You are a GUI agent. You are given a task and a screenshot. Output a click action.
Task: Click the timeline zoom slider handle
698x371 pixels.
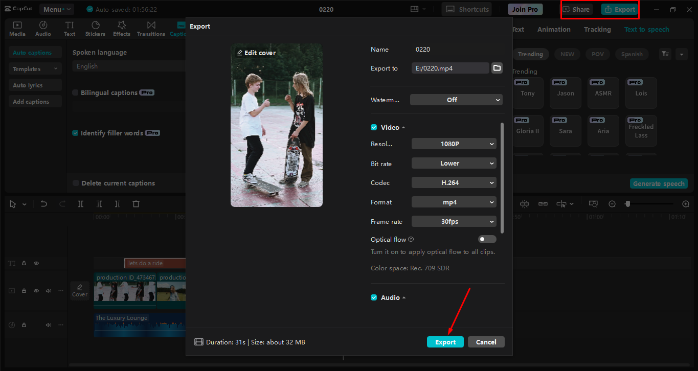pyautogui.click(x=627, y=204)
